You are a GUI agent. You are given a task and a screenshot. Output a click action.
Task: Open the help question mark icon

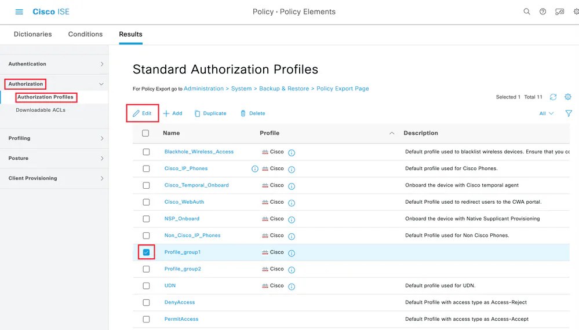tap(542, 12)
